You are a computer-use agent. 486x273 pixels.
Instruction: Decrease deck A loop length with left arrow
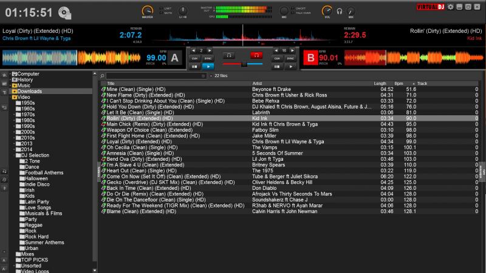193,50
